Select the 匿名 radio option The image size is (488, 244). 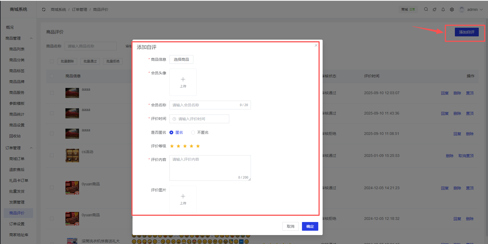pos(171,132)
